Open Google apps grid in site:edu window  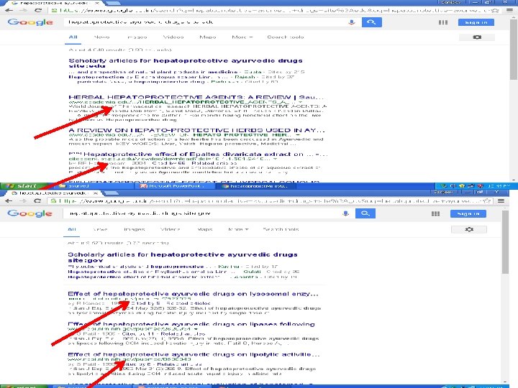(x=443, y=22)
